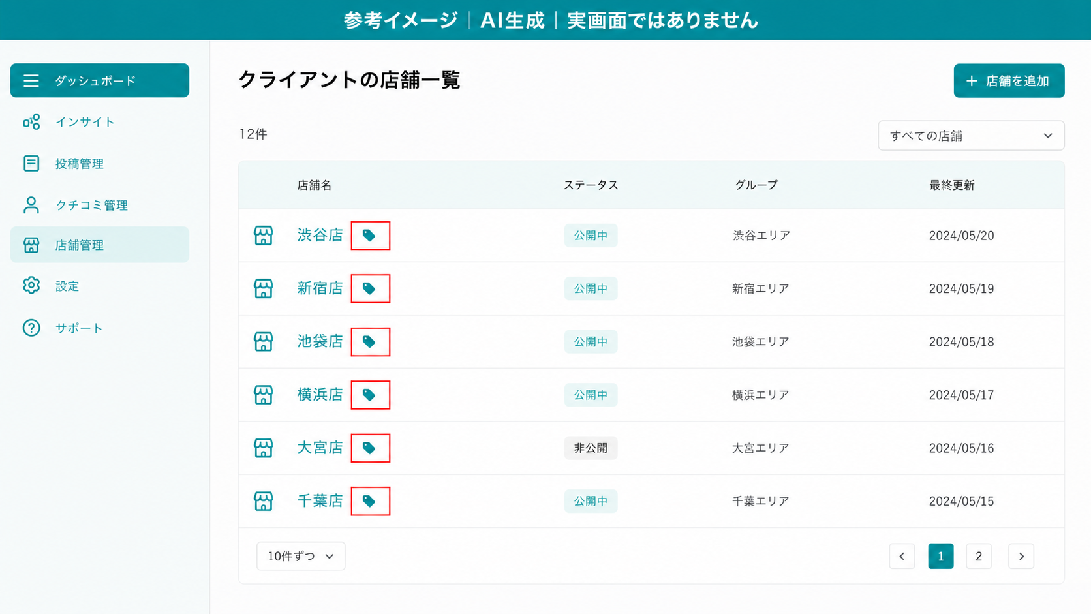Viewport: 1091px width, 614px height.
Task: Click the インサイト sidebar icon
Action: point(31,122)
